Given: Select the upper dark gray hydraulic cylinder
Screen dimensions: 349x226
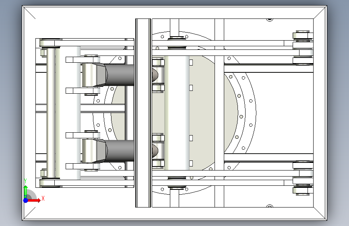Looking at the screenshot, I should tap(119, 75).
